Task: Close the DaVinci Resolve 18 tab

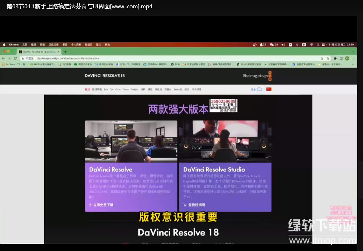Action: pyautogui.click(x=58, y=52)
